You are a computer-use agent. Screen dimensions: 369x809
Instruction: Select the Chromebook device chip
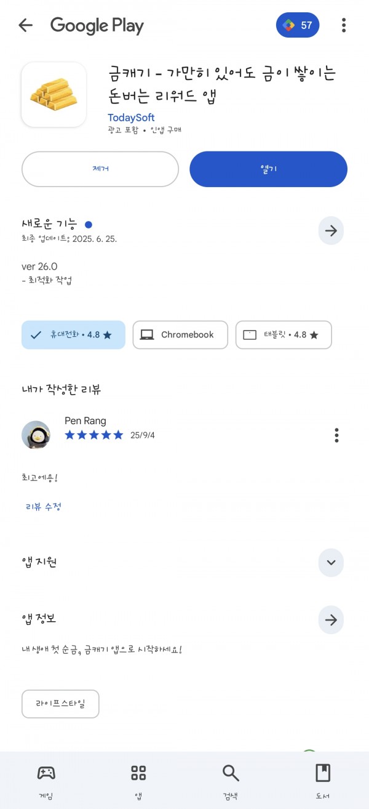(x=180, y=335)
